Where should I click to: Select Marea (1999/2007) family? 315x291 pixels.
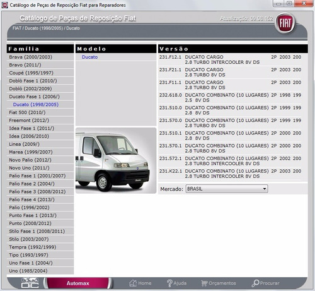[40, 152]
